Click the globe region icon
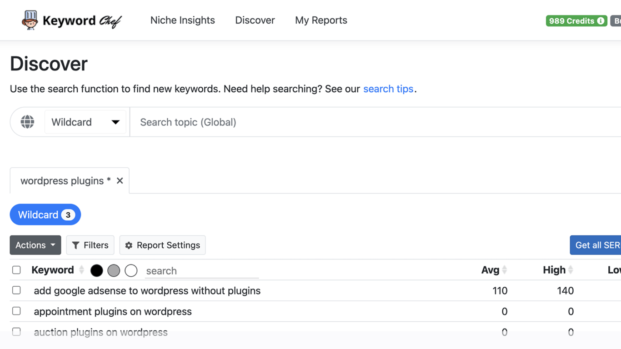 27,122
